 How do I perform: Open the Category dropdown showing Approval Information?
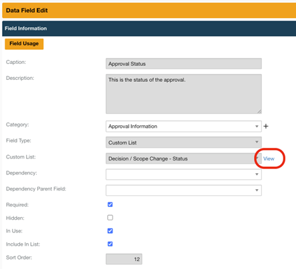click(183, 127)
